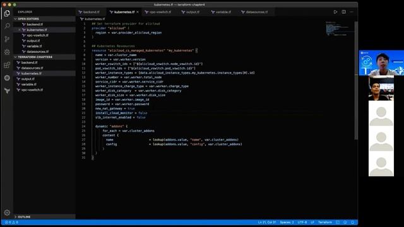Open the Extensions view icon
This screenshot has height=227, width=404.
7,65
